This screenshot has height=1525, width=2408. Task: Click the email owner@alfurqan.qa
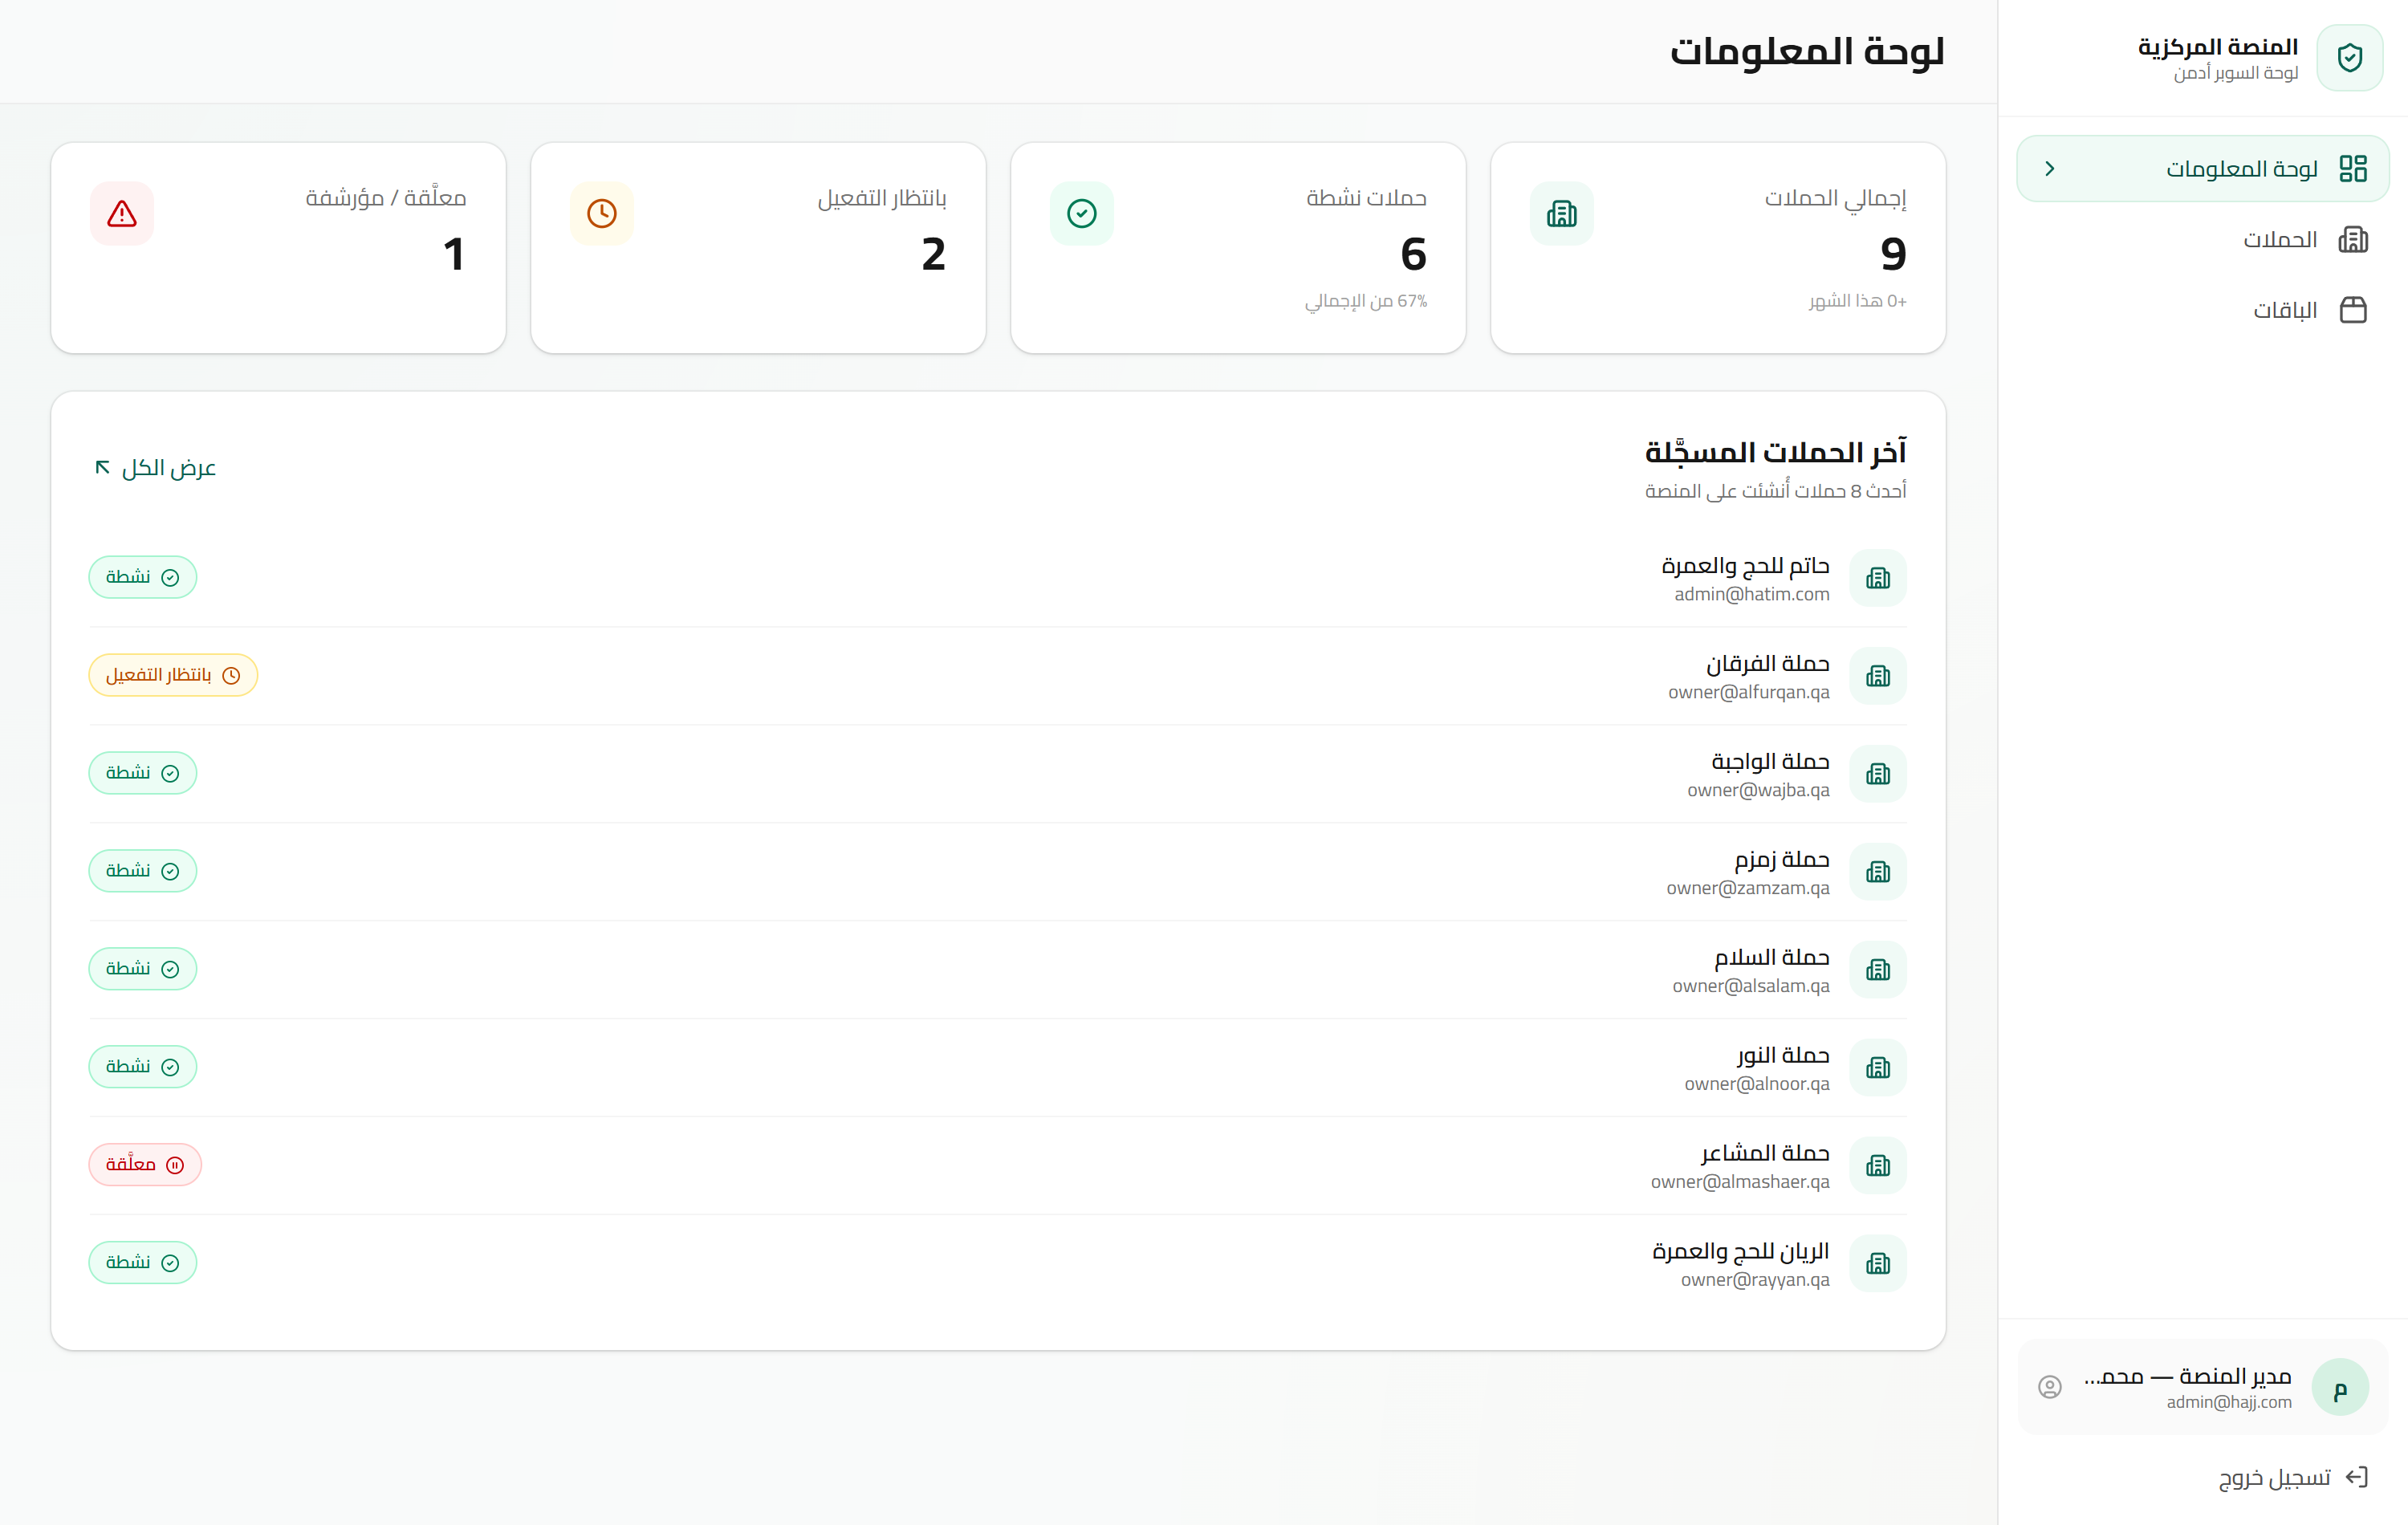pos(1749,692)
